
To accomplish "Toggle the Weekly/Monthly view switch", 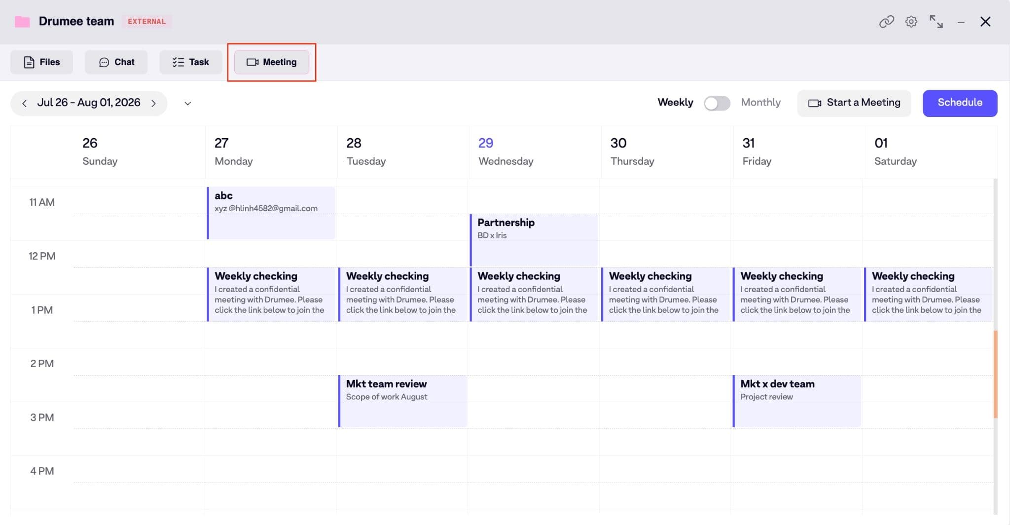I will pyautogui.click(x=717, y=103).
